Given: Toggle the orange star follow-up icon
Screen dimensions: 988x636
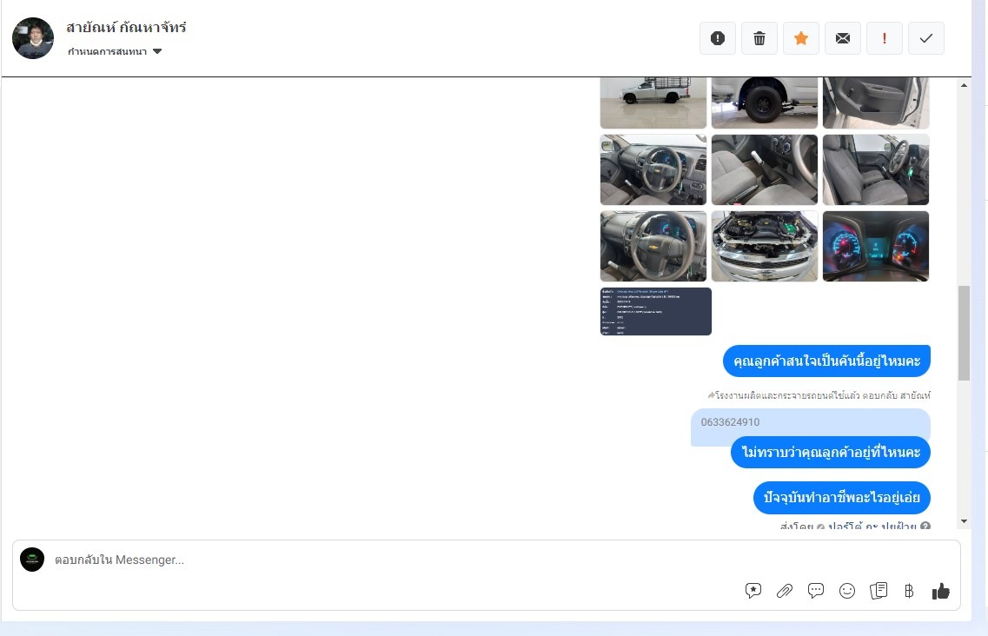Looking at the screenshot, I should pos(801,38).
